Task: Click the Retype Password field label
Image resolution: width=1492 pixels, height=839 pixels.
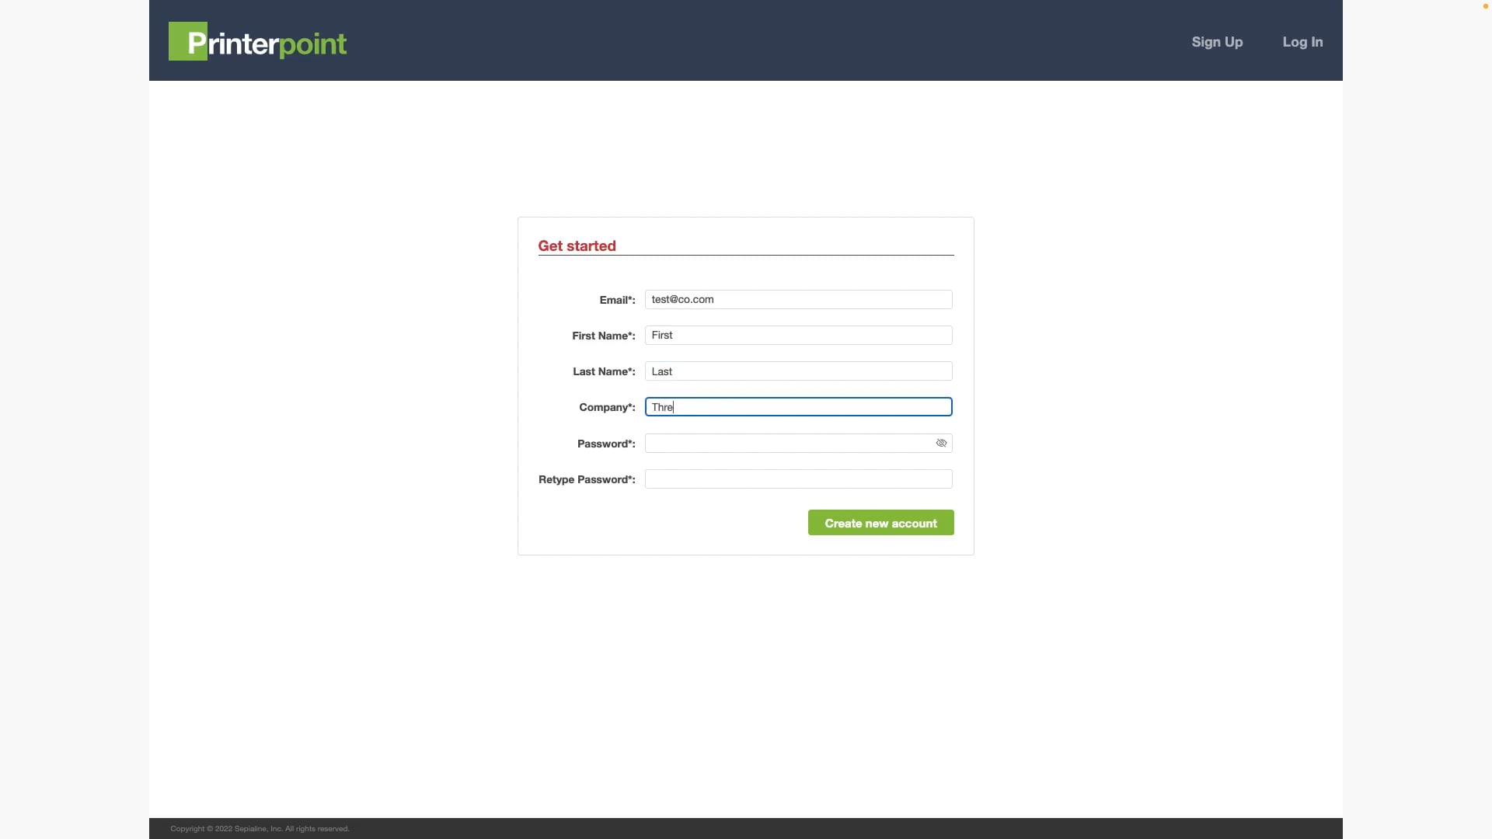Action: tap(587, 479)
